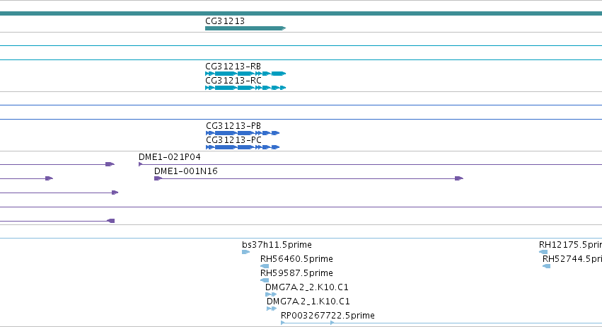Select the RH12175.5prime EST arrow
Screen dimensions: 602x327
tap(543, 252)
